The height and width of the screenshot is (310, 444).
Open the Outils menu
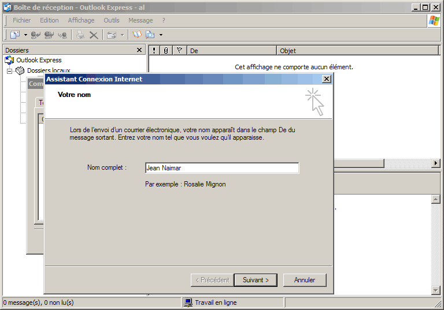pos(112,20)
